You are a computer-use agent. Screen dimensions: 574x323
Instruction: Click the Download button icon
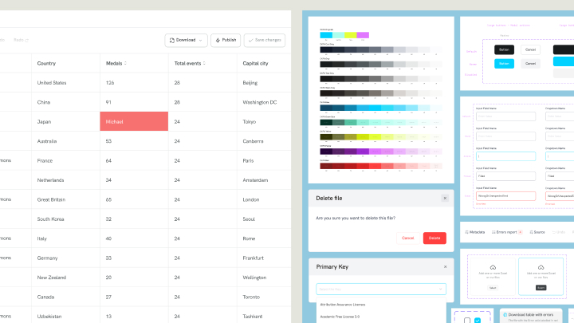coord(172,41)
